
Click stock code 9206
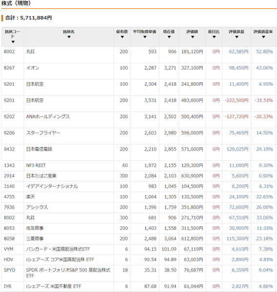9,133
